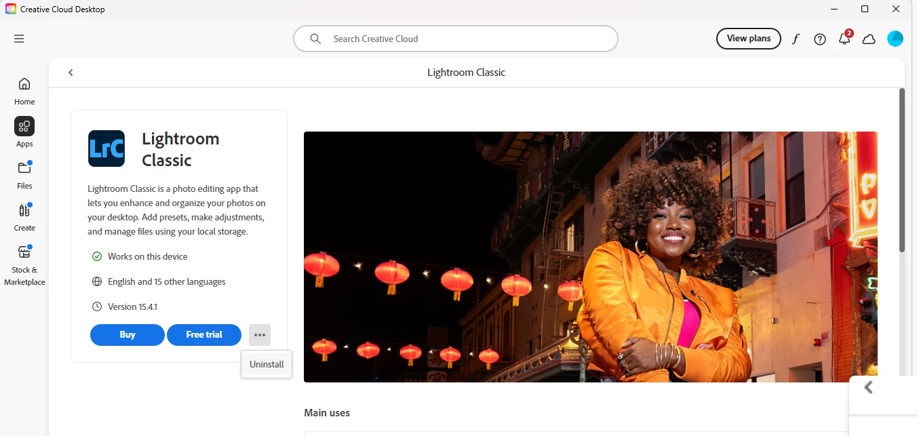Click the Main uses heading
Screen dimensions: 917x436
[327, 413]
